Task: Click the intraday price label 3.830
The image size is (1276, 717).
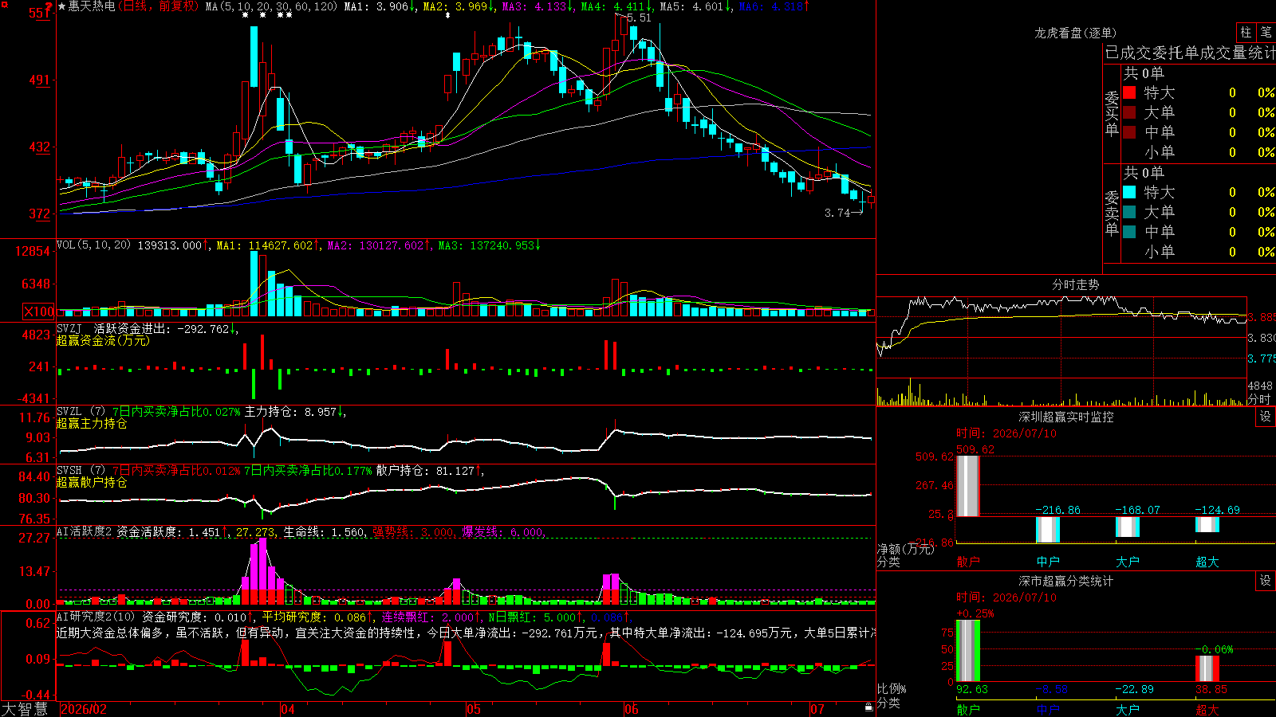Action: tap(1262, 338)
